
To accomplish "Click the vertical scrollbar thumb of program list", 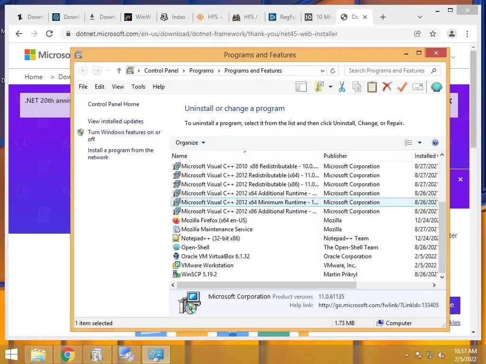I will (x=442, y=237).
